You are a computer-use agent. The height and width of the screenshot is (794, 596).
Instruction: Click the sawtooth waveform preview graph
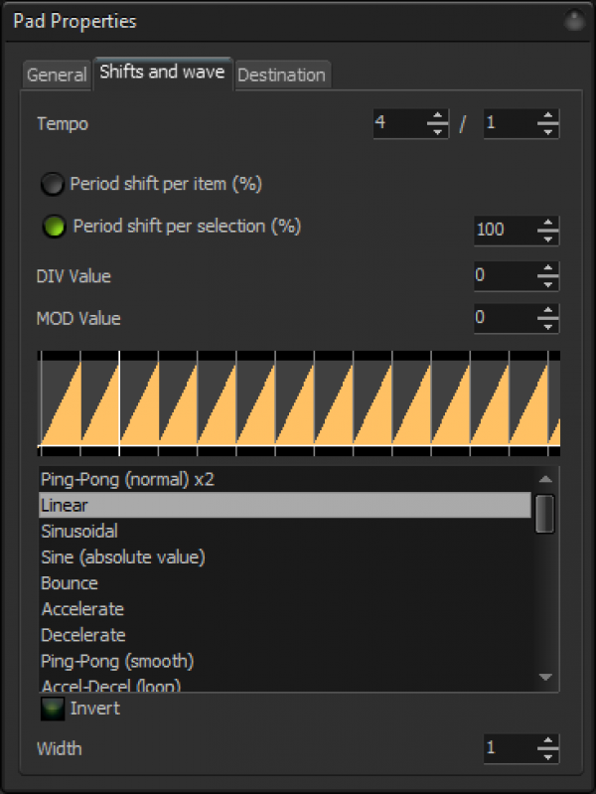pyautogui.click(x=299, y=403)
